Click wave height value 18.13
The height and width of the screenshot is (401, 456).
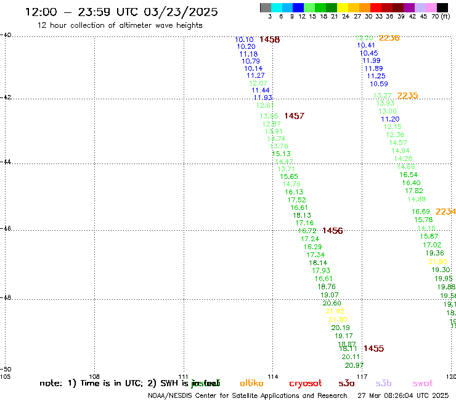click(302, 215)
